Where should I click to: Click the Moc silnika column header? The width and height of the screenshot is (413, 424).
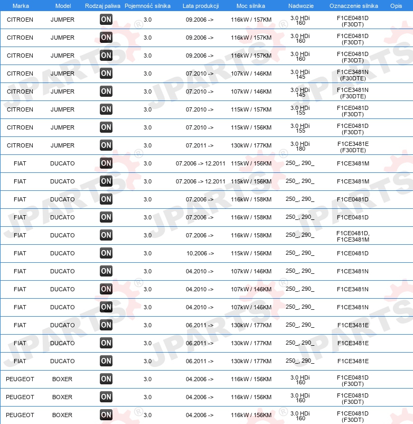coord(251,6)
